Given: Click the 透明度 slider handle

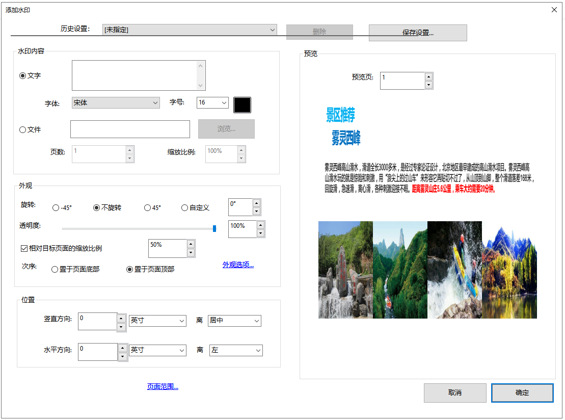Looking at the screenshot, I should (214, 228).
